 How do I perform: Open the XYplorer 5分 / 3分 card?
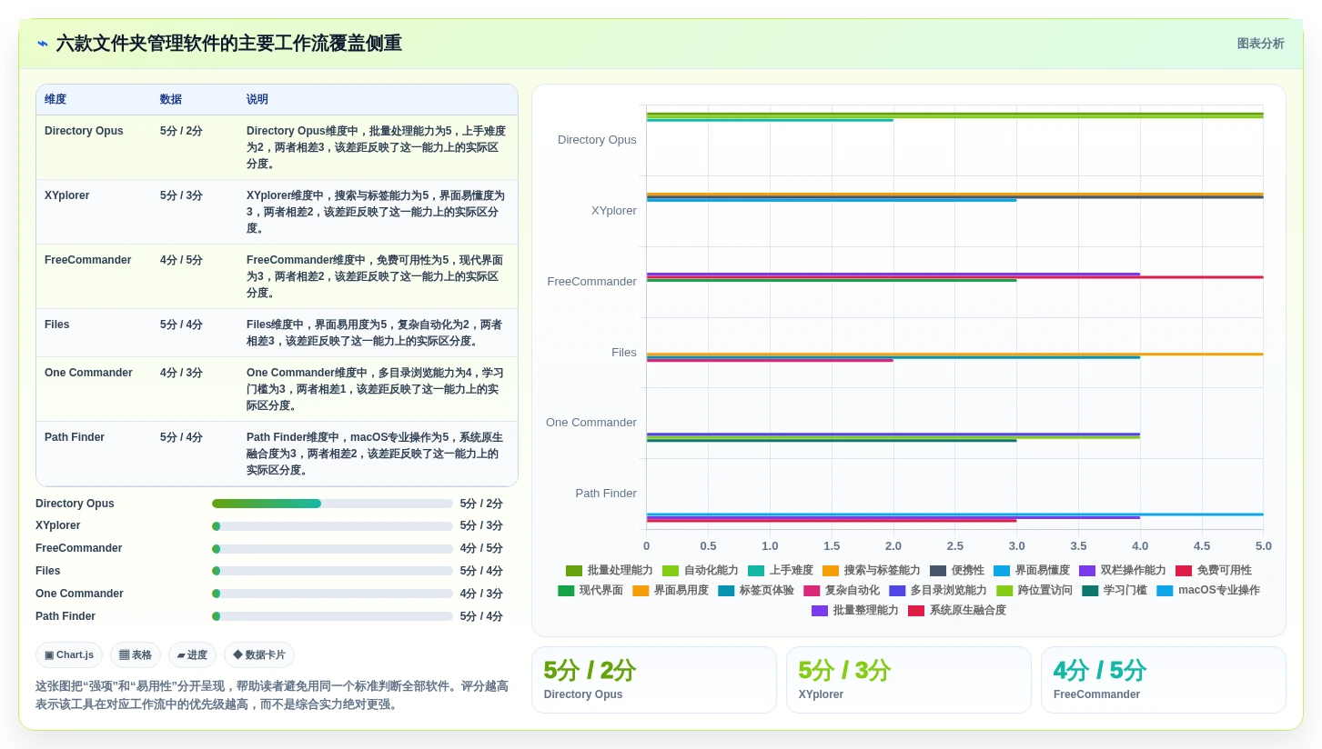pyautogui.click(x=909, y=680)
